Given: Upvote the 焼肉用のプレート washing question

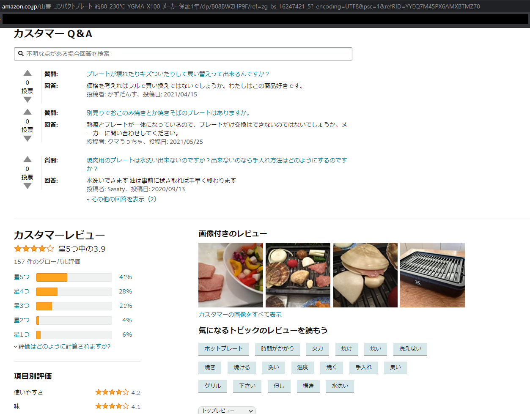Looking at the screenshot, I should coord(27,159).
